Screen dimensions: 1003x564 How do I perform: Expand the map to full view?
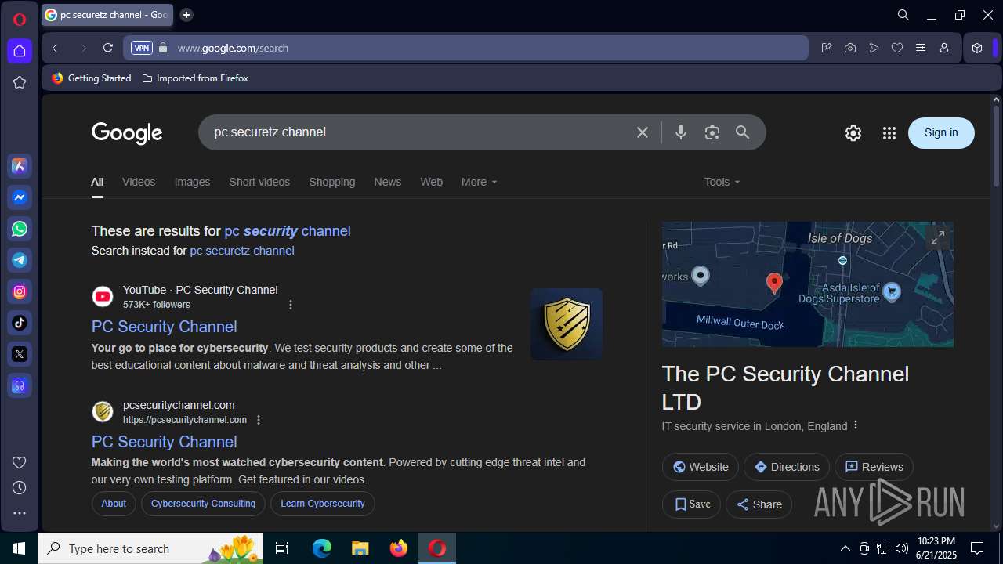937,237
